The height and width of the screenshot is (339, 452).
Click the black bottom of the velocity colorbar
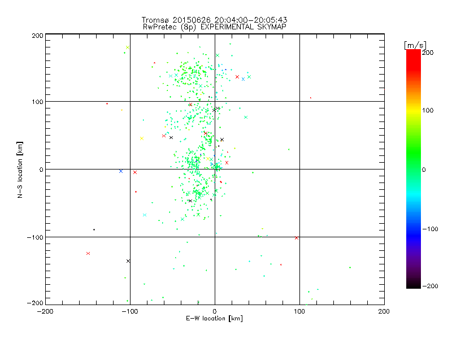pyautogui.click(x=414, y=284)
